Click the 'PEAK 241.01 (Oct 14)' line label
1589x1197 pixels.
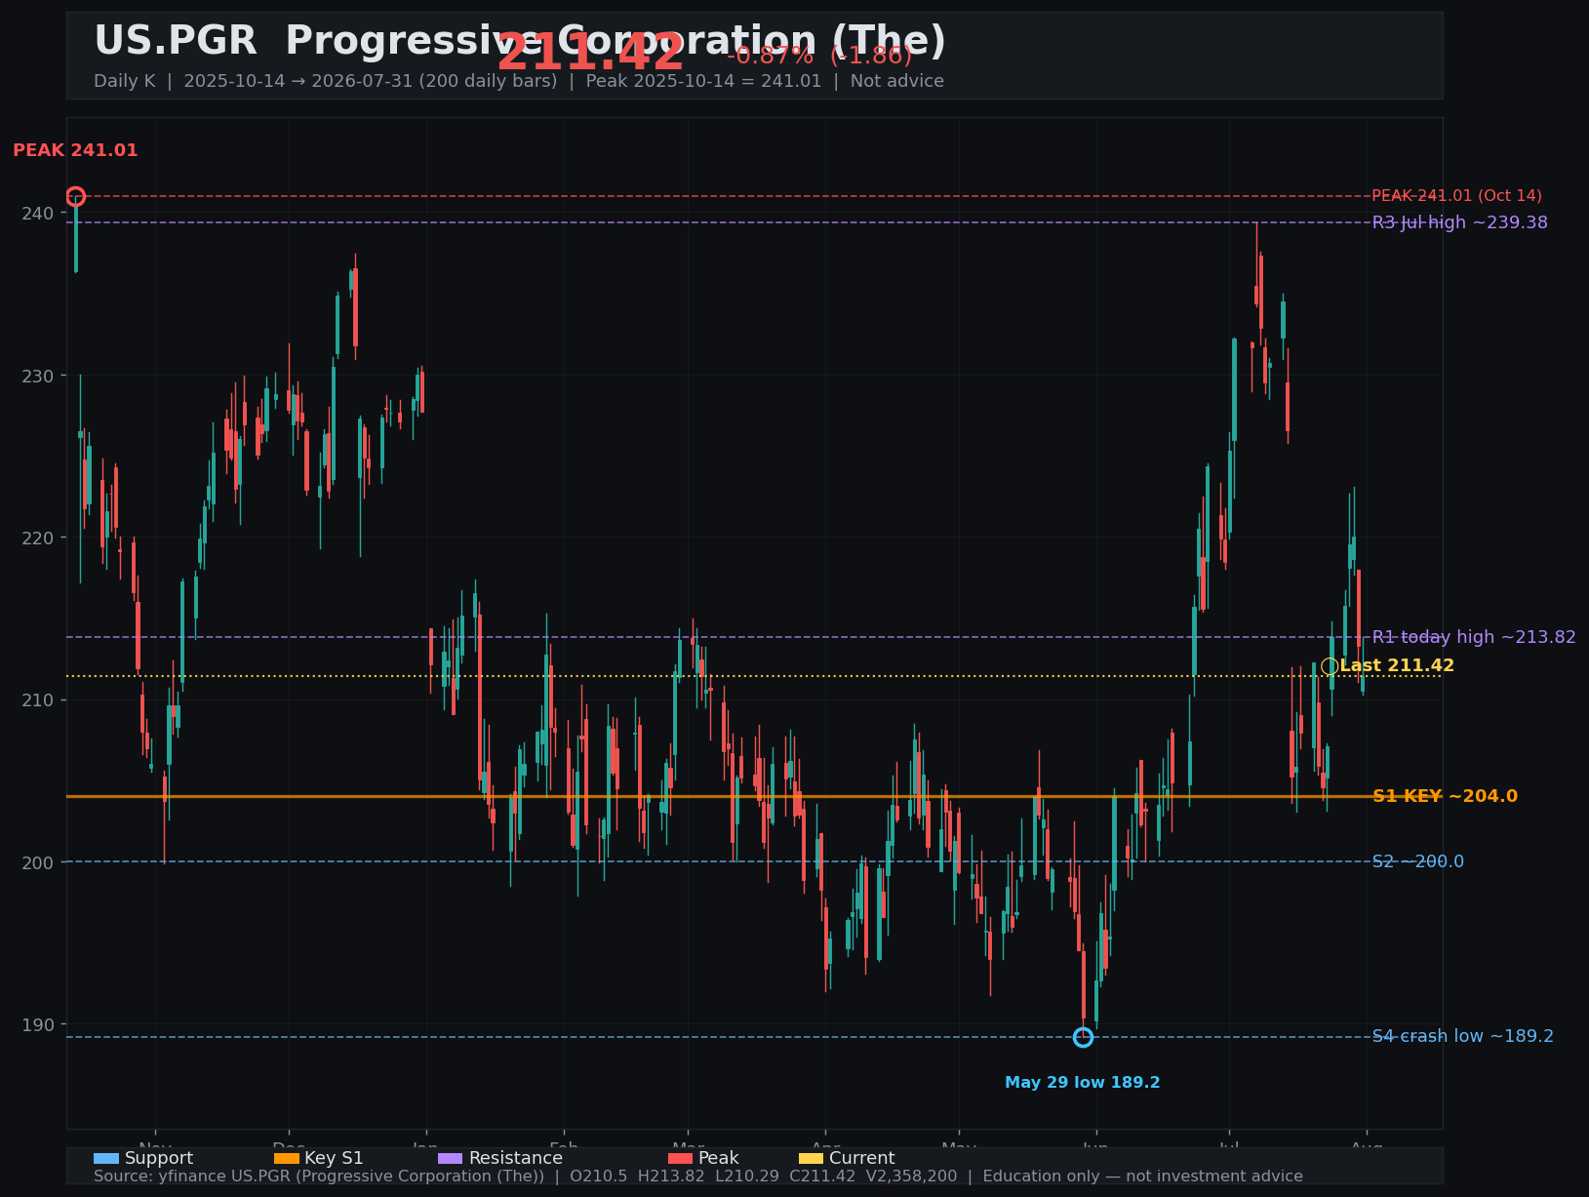point(1457,196)
